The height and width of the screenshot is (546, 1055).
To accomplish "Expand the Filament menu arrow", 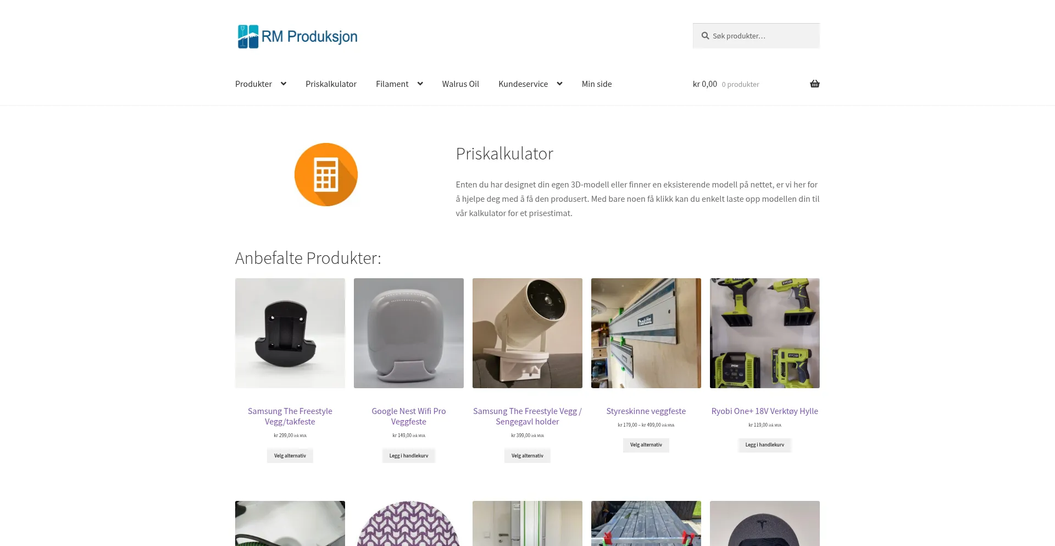I will click(x=420, y=84).
